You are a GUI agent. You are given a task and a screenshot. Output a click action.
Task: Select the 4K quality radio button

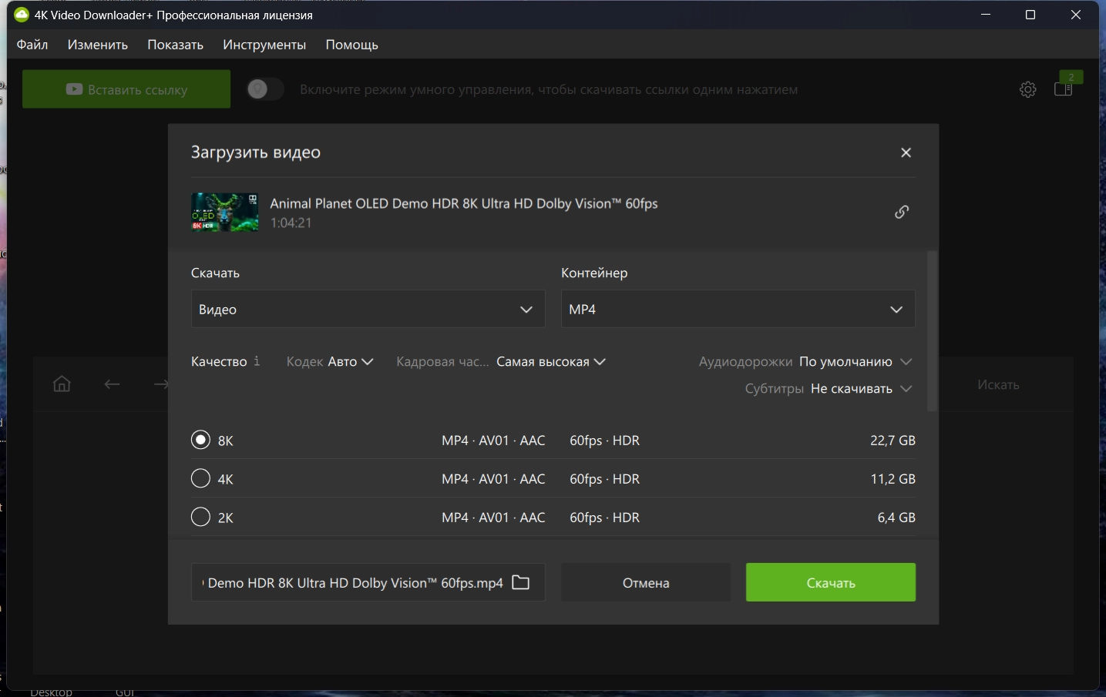click(x=200, y=478)
